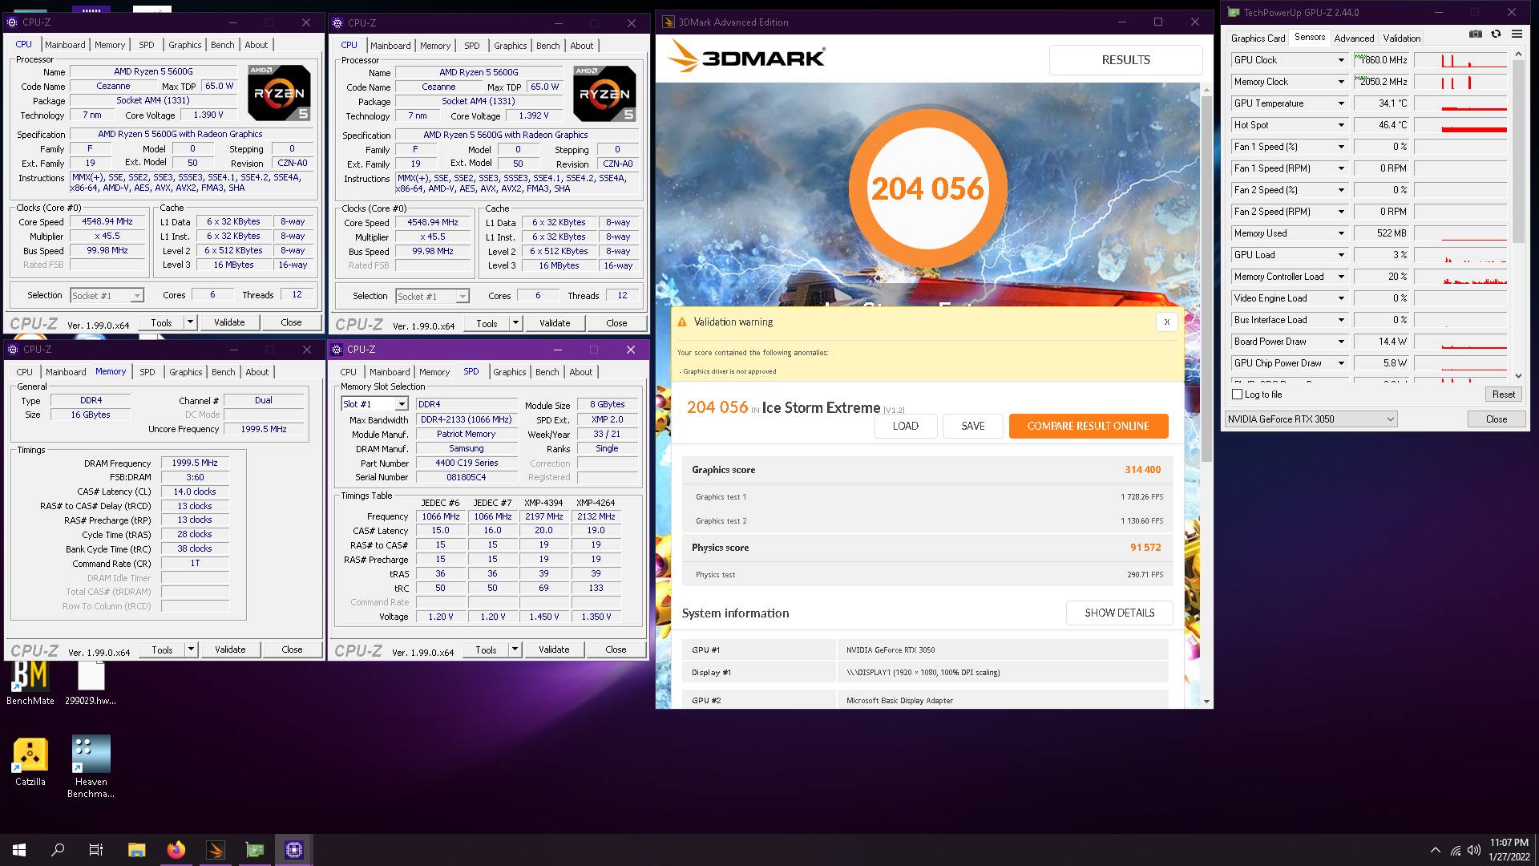Open taskbar Search

[58, 850]
